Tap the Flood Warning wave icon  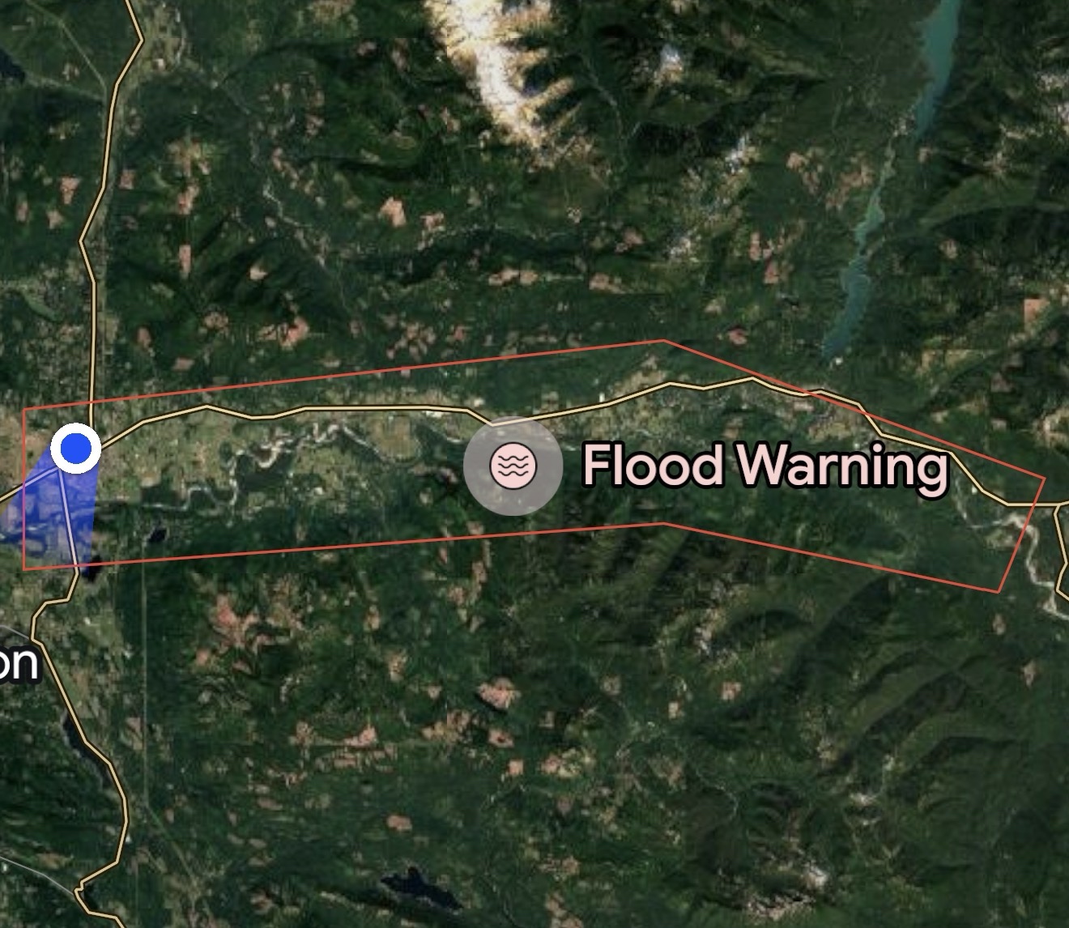tap(513, 466)
